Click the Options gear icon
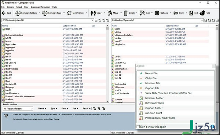The image size is (220, 135). tap(157, 13)
